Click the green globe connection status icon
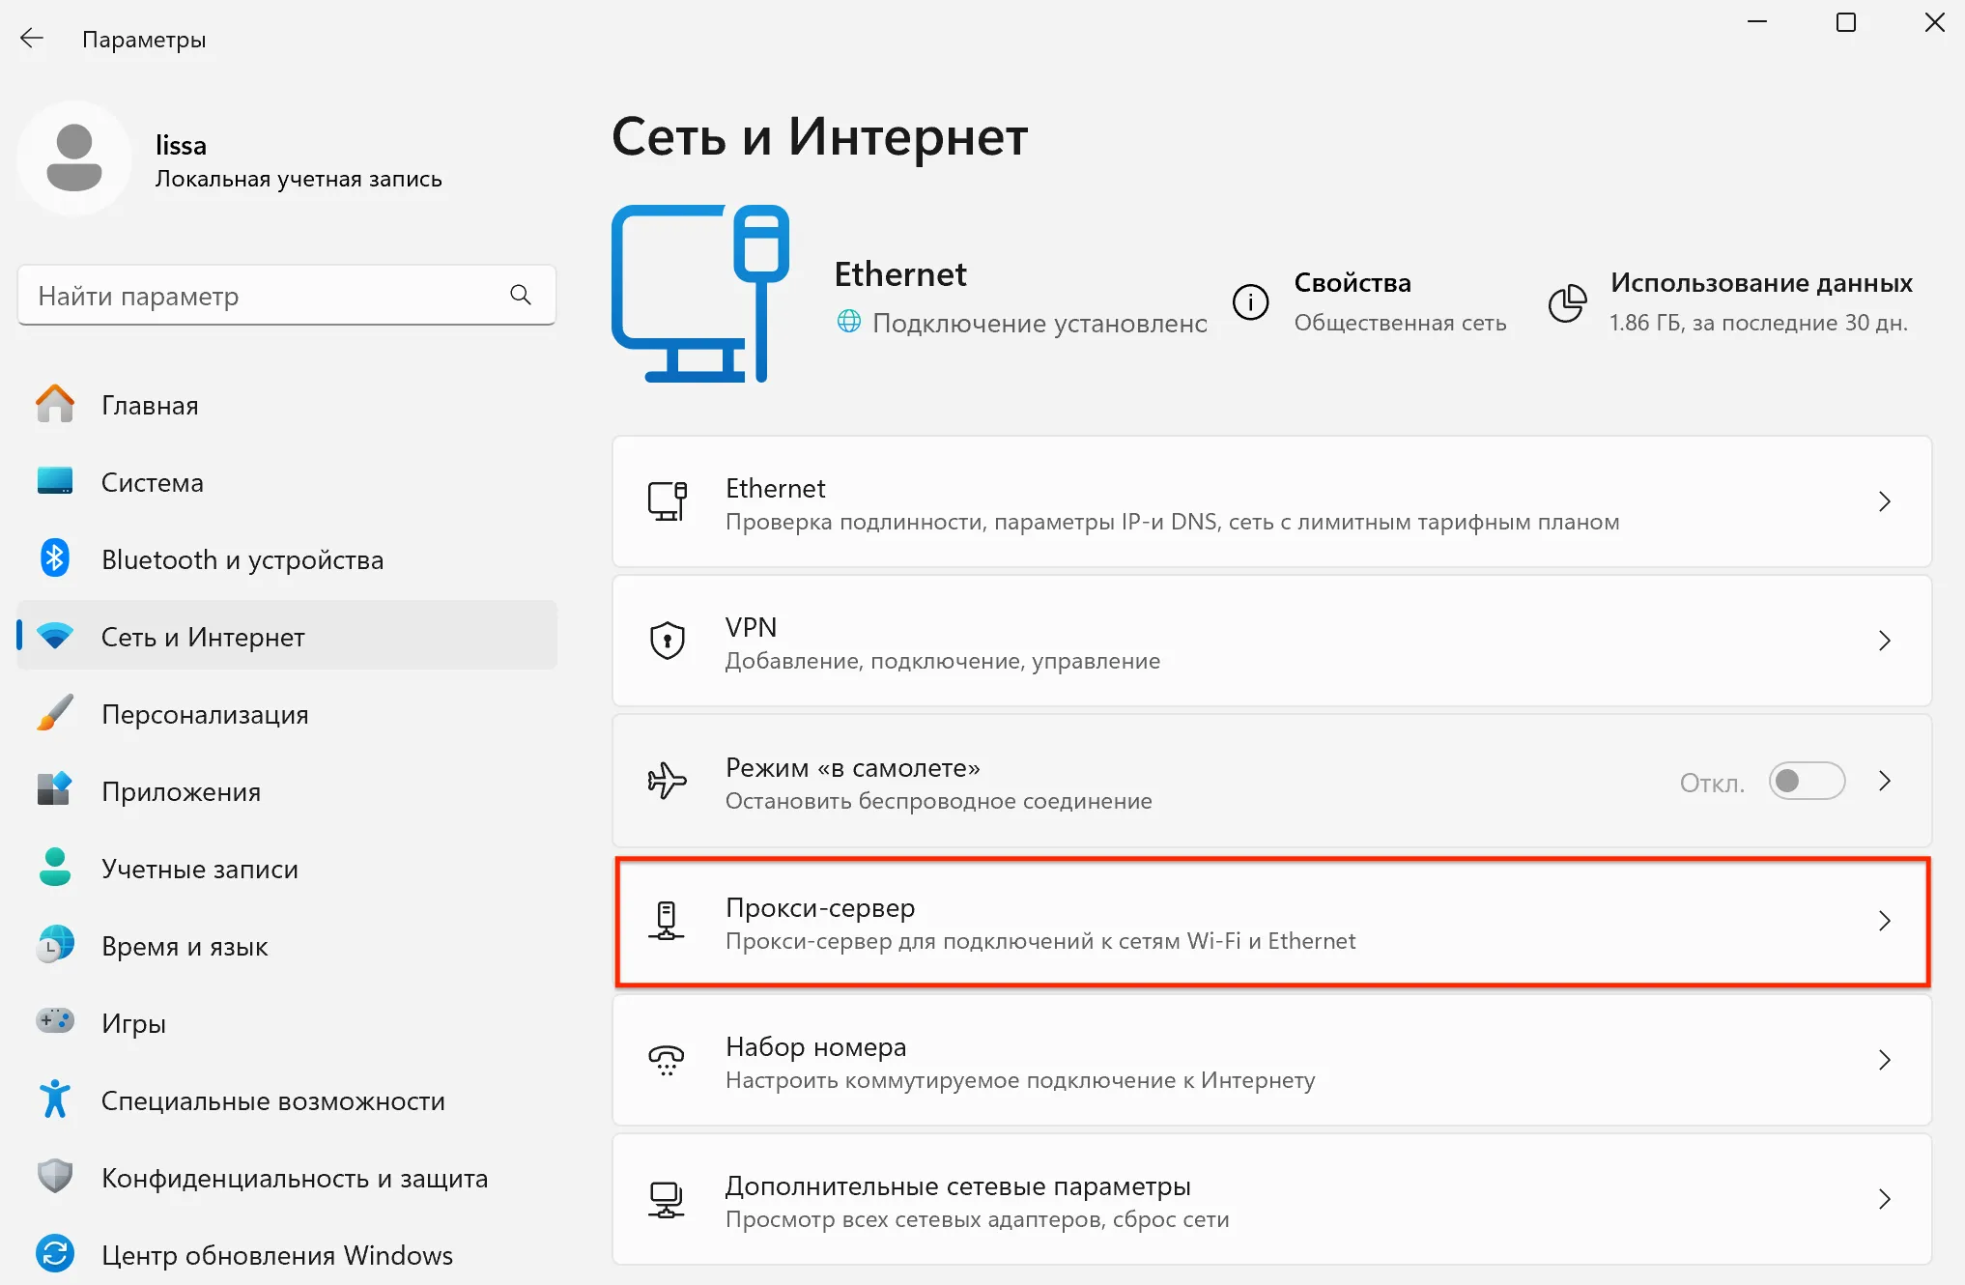 click(848, 322)
